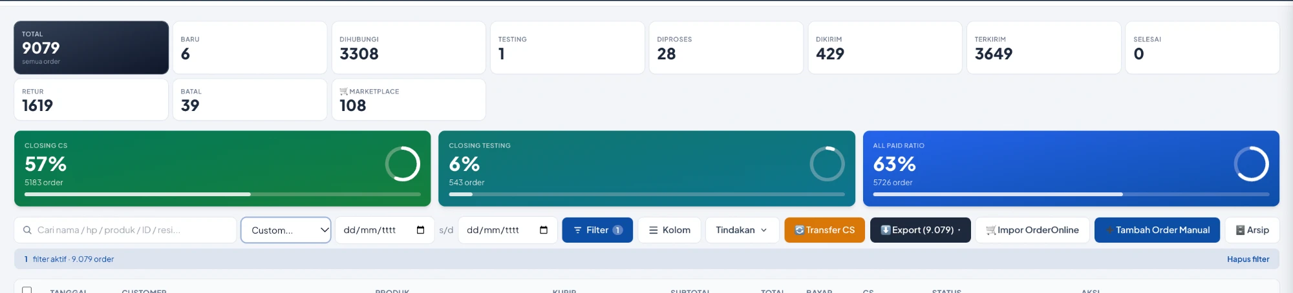The width and height of the screenshot is (1293, 293).
Task: Focus the end date dd/mm/tttt field
Action: click(508, 230)
